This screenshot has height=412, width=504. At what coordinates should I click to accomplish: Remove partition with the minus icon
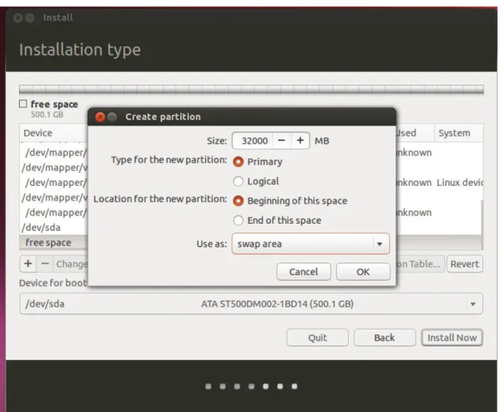tap(45, 264)
